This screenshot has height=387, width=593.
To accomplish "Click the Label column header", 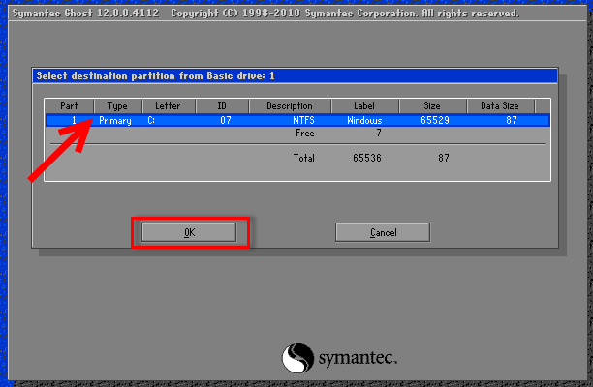I will [364, 106].
